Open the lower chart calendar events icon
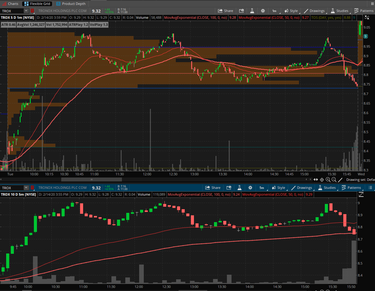375x291 pixels. pyautogui.click(x=229, y=188)
